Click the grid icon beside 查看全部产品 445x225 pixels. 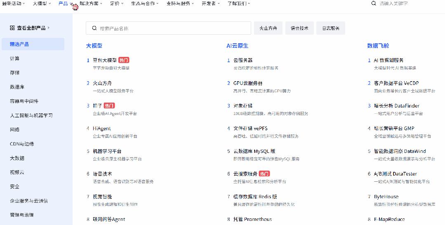pyautogui.click(x=12, y=28)
